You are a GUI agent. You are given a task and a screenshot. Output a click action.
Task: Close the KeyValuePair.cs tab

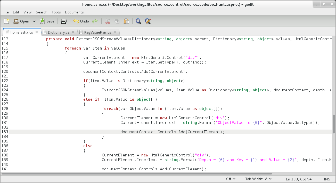pyautogui.click(x=115, y=32)
